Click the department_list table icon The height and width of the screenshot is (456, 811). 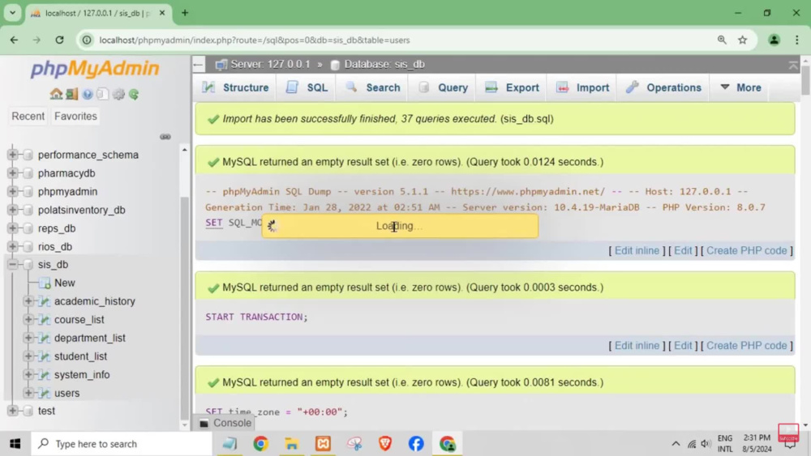45,338
